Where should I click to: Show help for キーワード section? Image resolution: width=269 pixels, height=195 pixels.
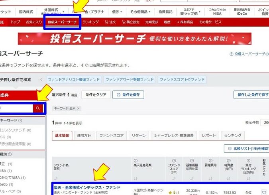[x=20, y=120]
